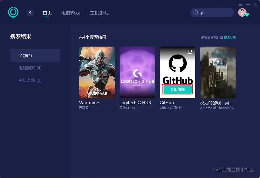The height and width of the screenshot is (178, 260).
Task: Select the 电脑游戏 (4) filter in sidebar
Action: 30,68
